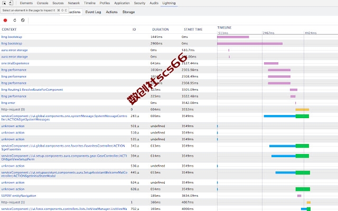This screenshot has width=338, height=211.
Task: Click the DURATION column header
Action: click(x=161, y=30)
